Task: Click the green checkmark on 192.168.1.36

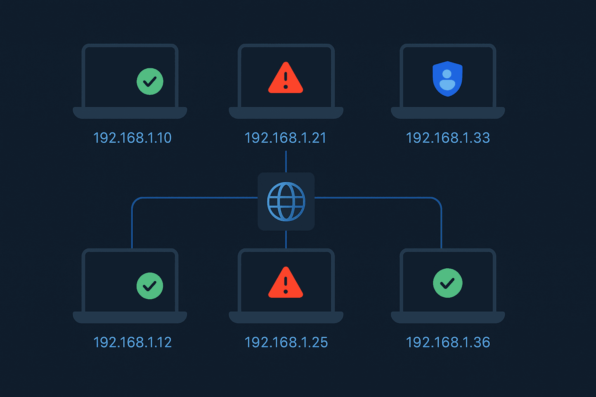Action: pyautogui.click(x=447, y=283)
